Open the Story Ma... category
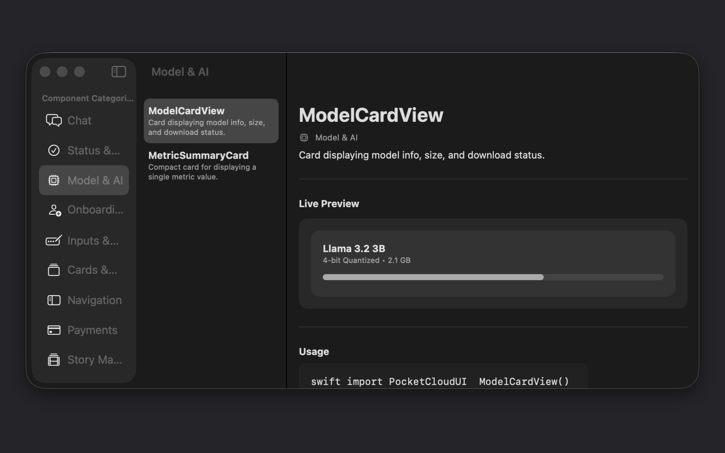Screen dimensions: 725x453 click(x=84, y=360)
